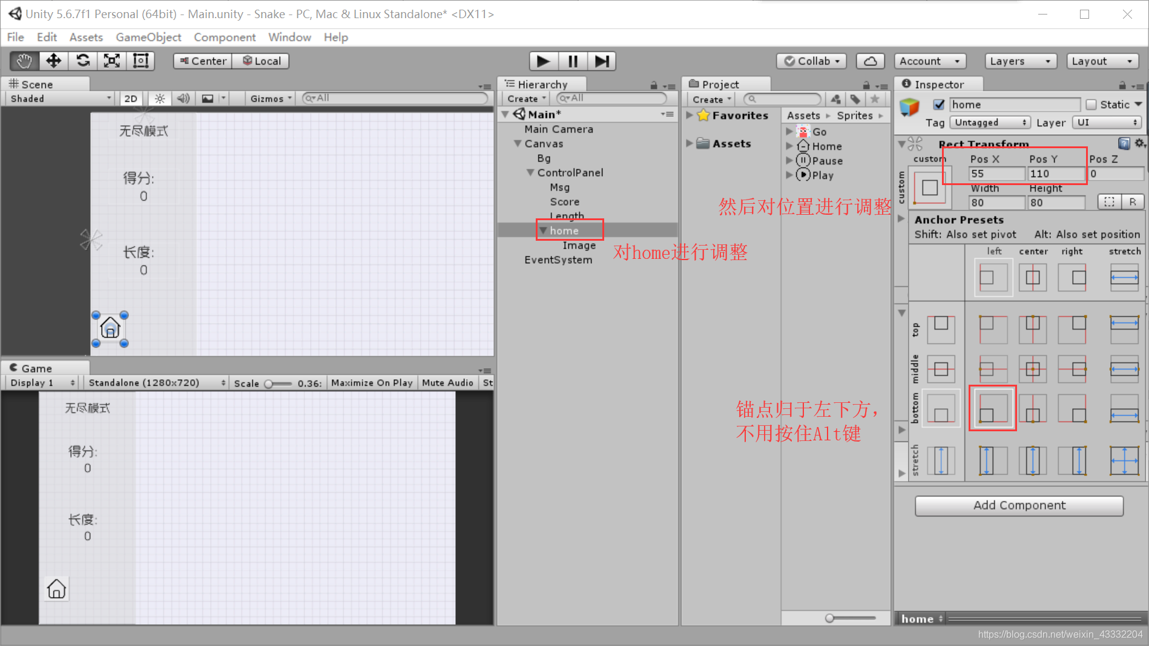Select the Move tool
The width and height of the screenshot is (1149, 646).
53,61
